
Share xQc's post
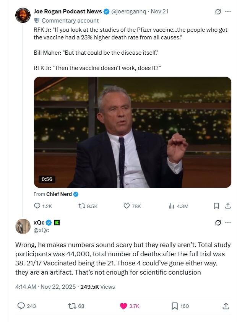[226, 306]
